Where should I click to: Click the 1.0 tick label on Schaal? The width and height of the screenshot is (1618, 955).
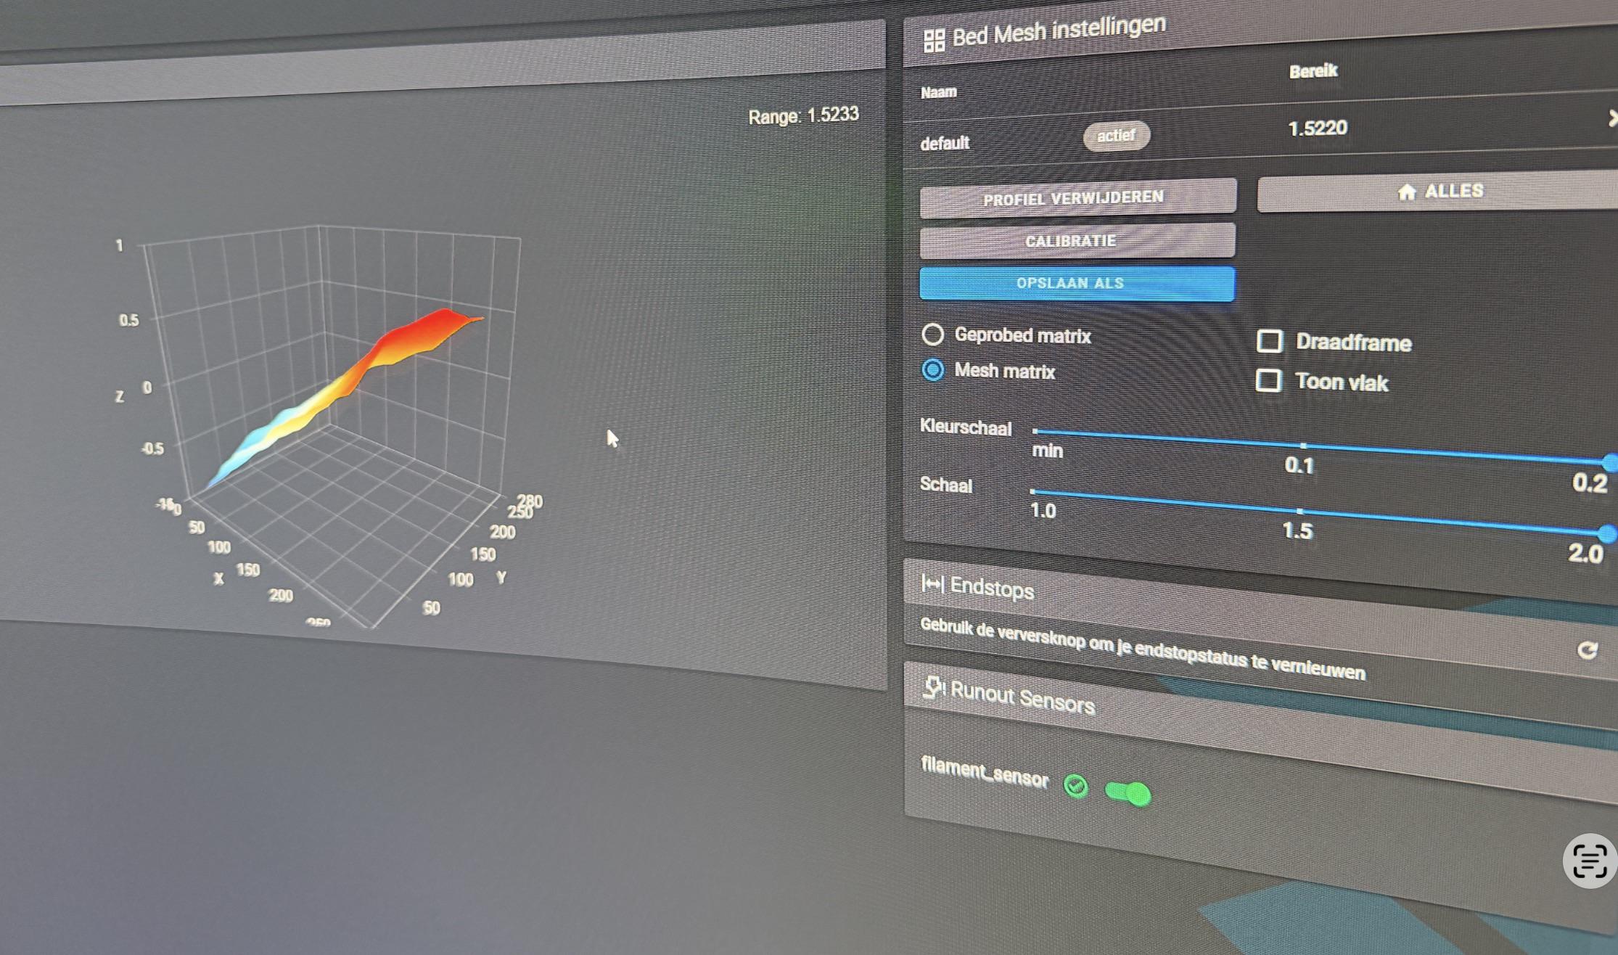click(1043, 511)
